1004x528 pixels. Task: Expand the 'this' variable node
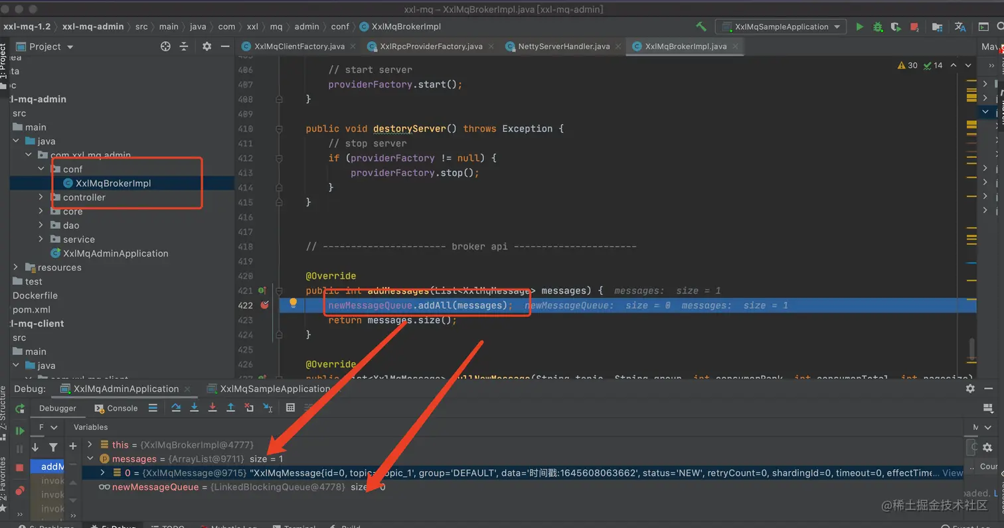coord(90,444)
